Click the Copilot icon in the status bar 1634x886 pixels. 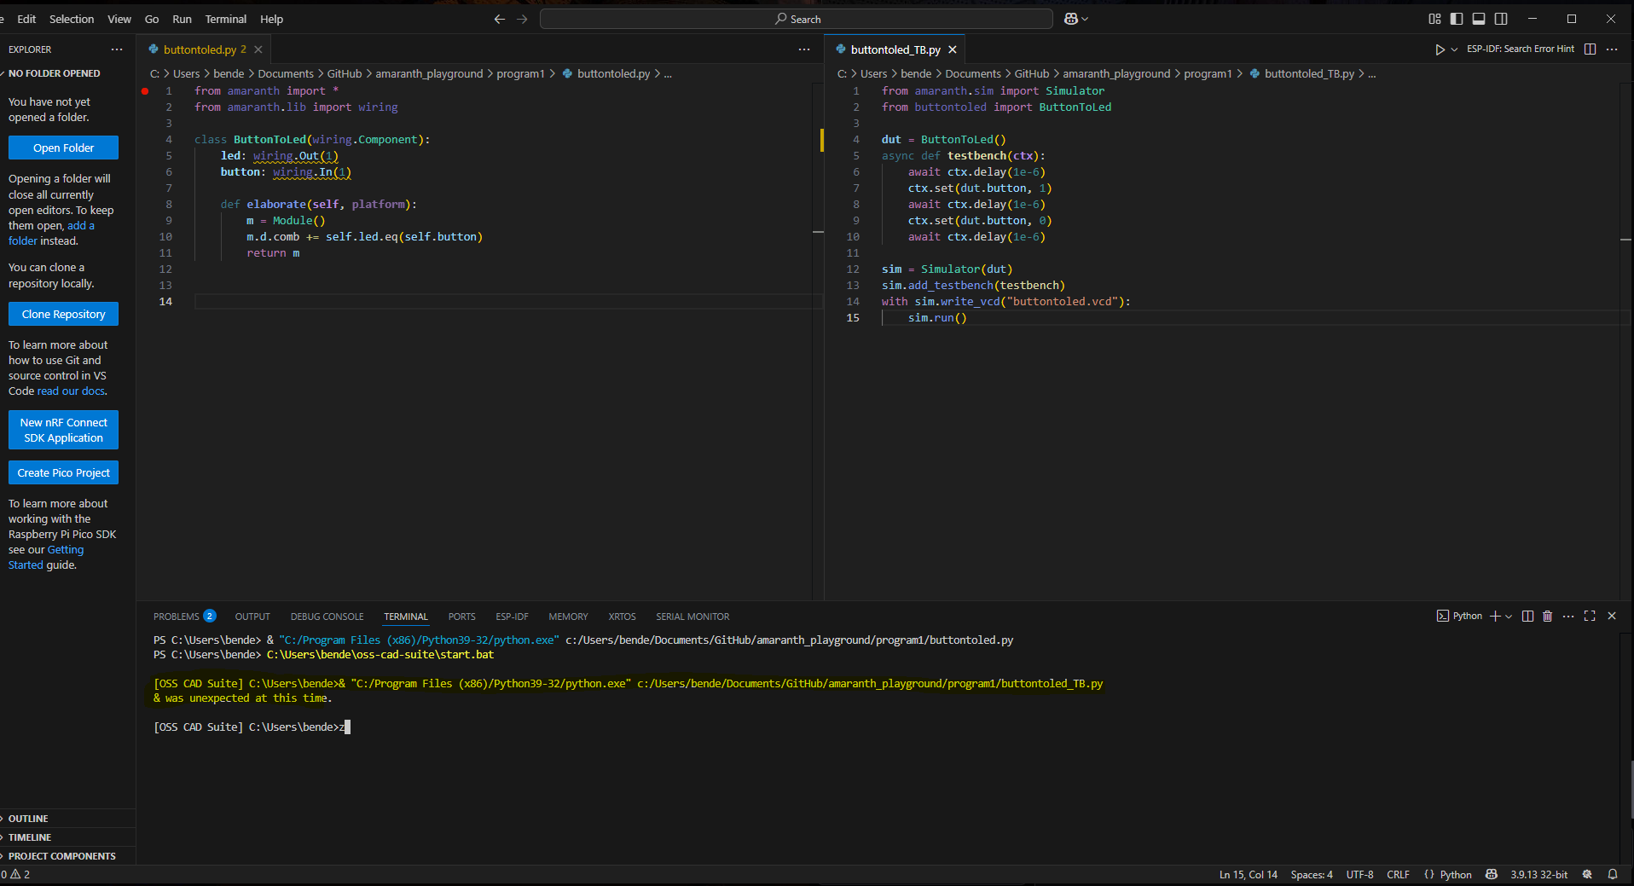click(x=1491, y=874)
